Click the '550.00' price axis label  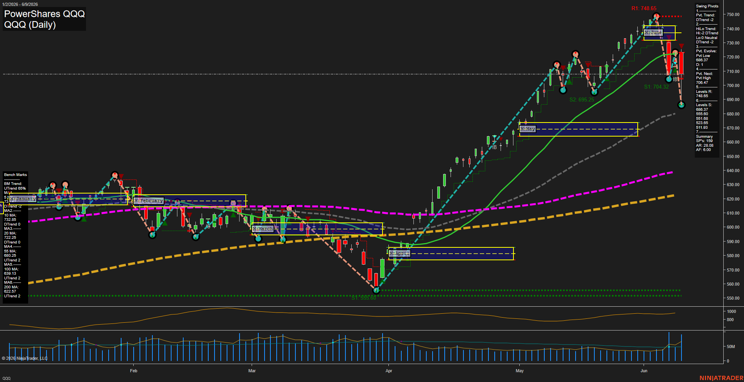point(733,298)
